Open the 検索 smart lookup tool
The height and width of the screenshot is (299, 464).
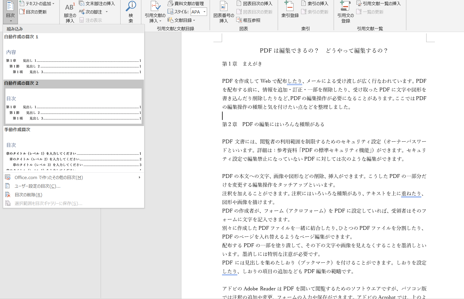131,11
